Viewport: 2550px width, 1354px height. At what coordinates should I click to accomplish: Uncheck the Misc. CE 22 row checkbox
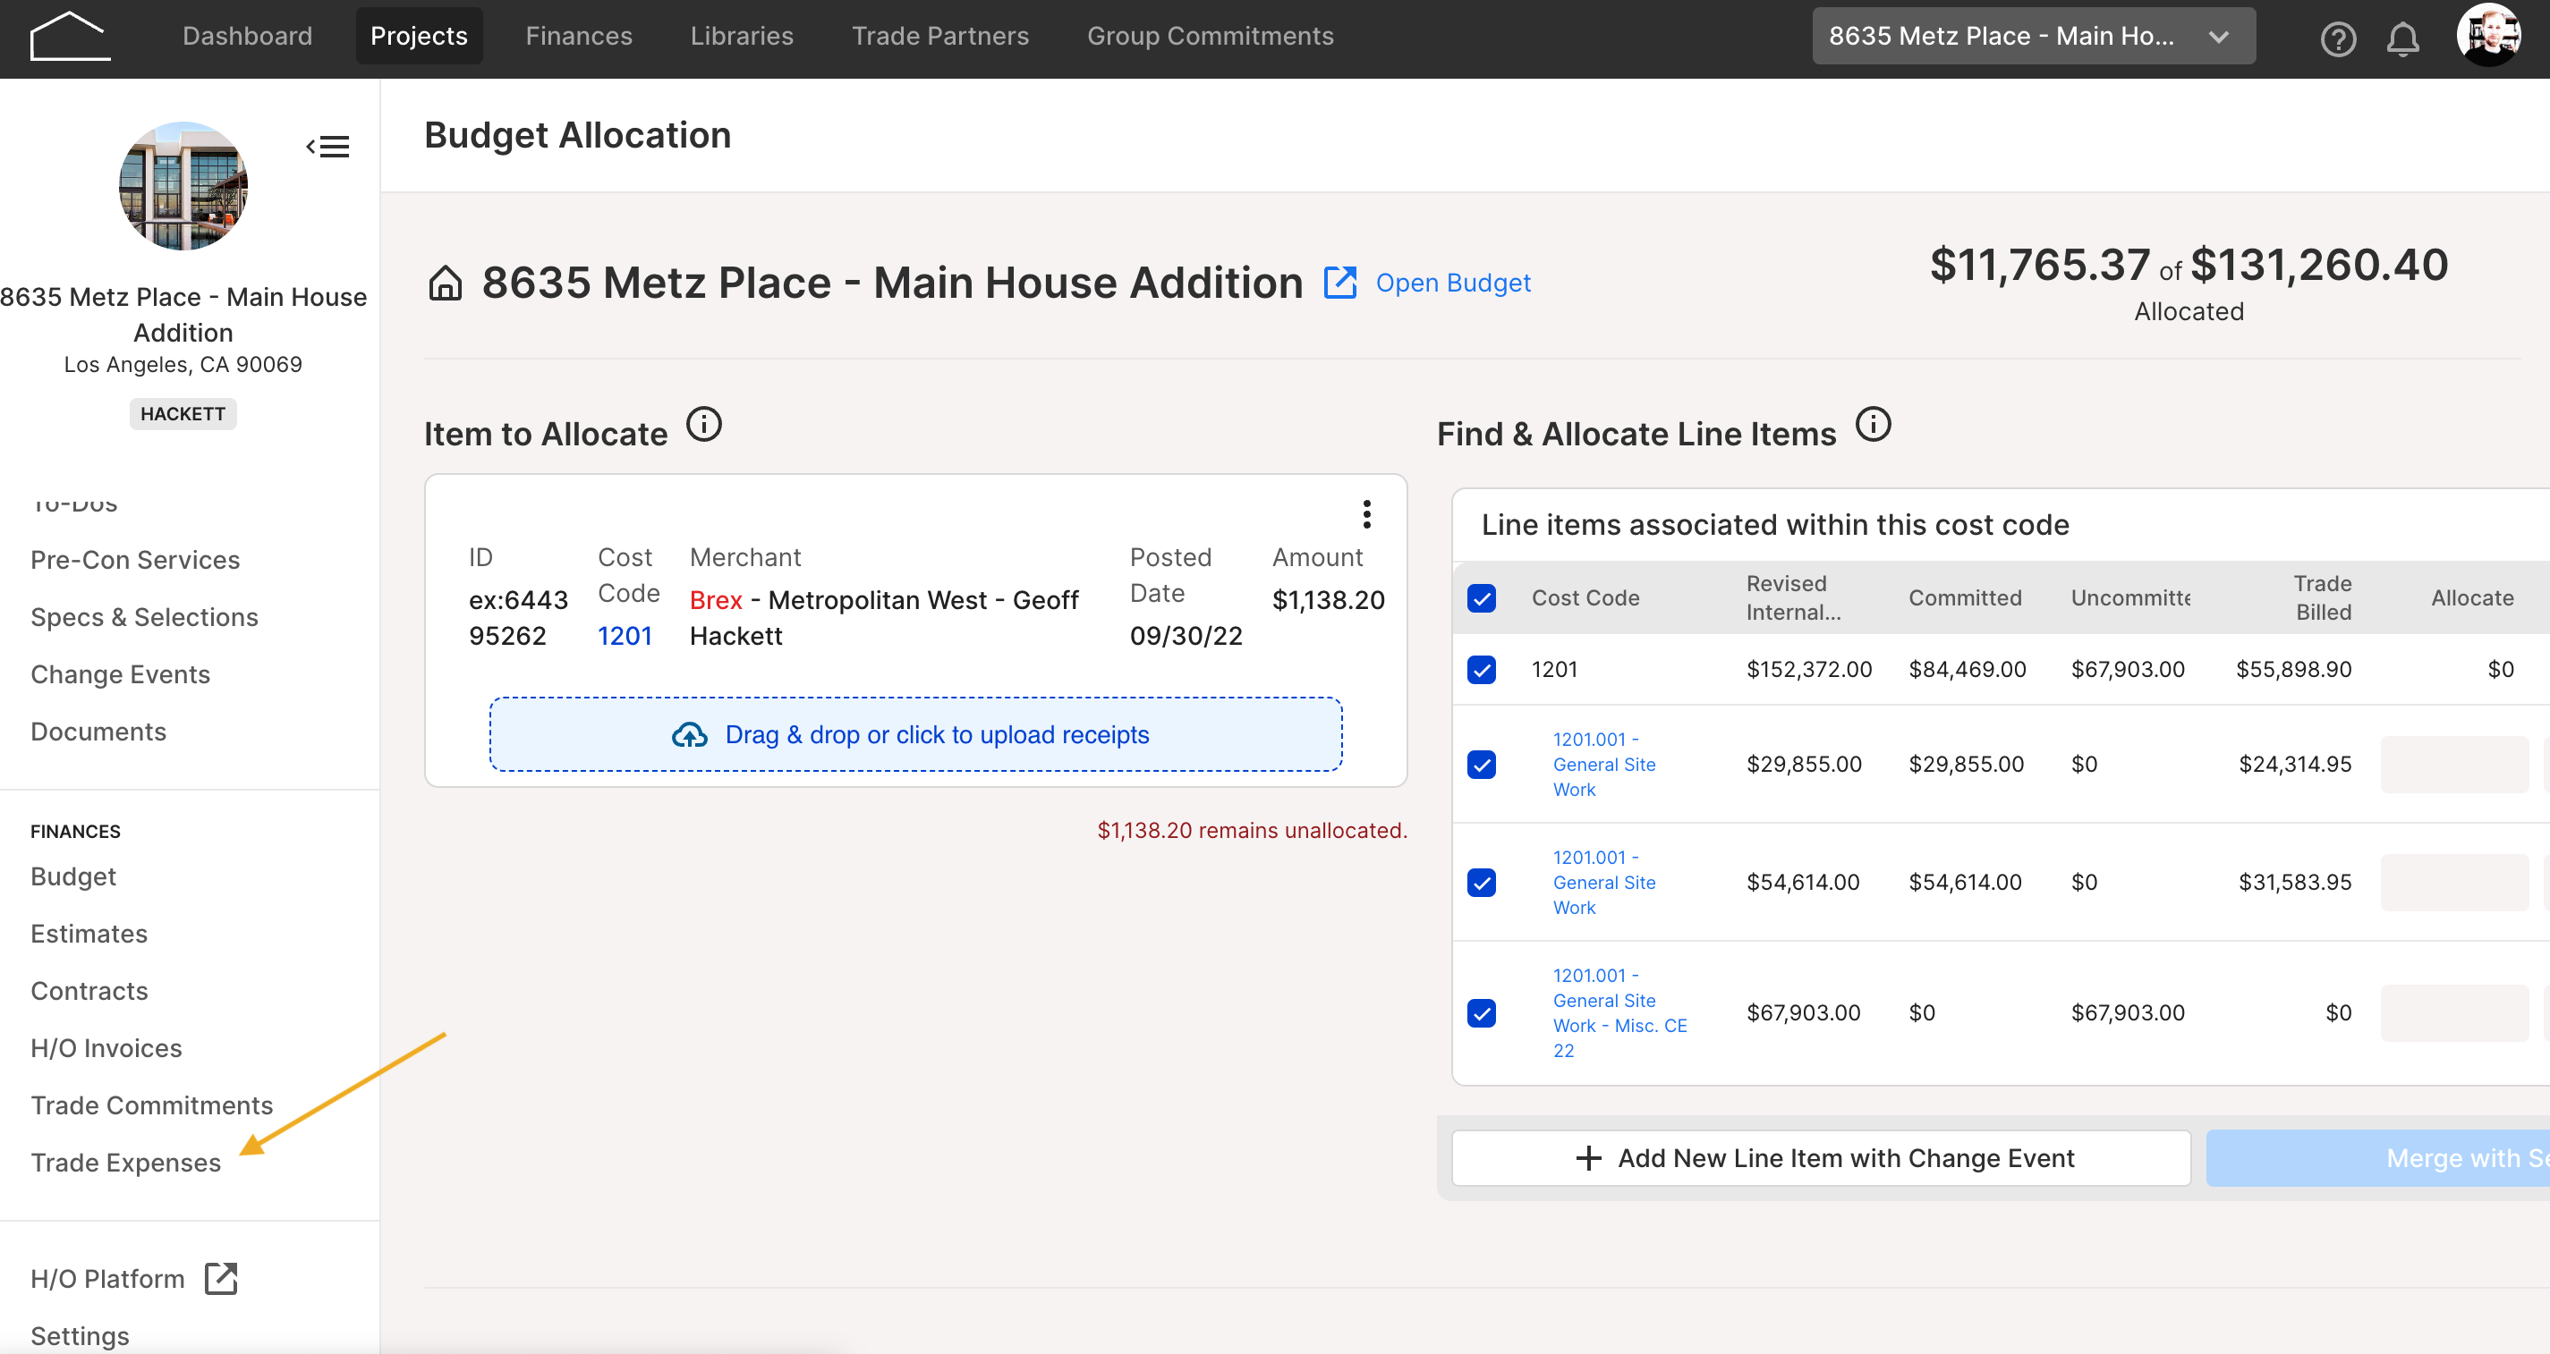1481,1012
